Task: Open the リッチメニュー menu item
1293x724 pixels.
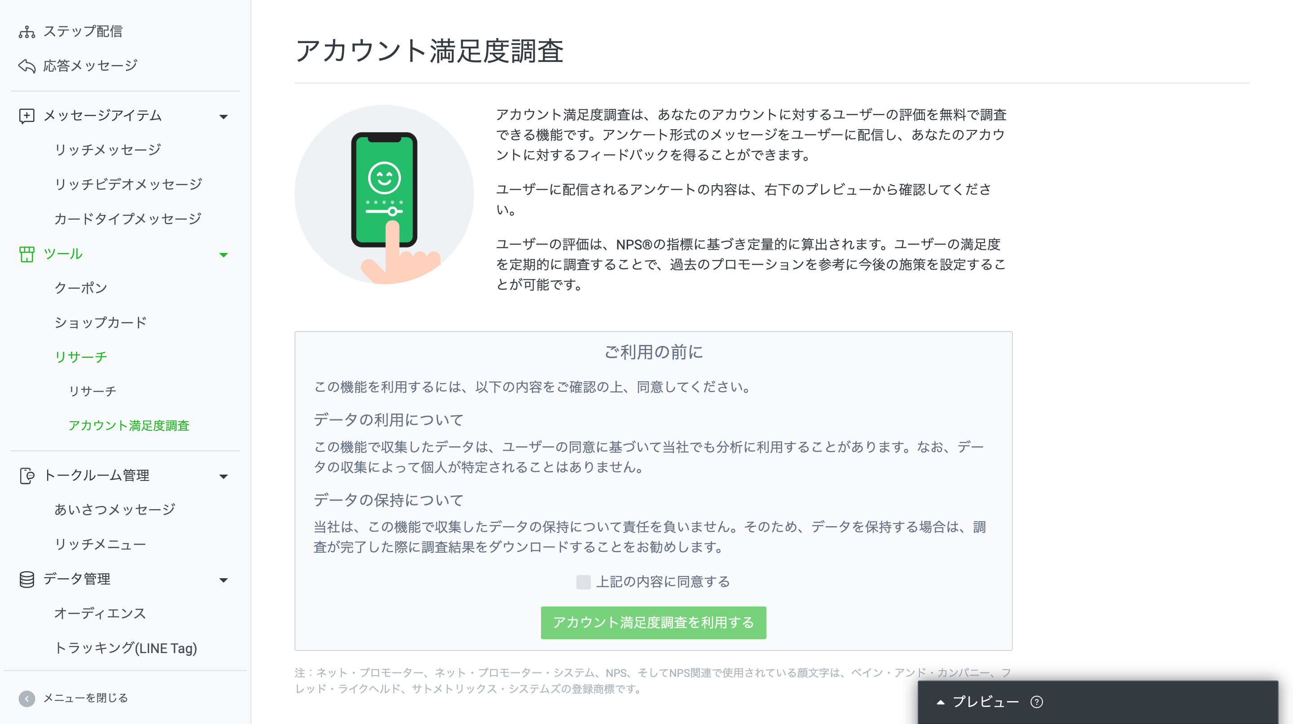Action: [x=100, y=544]
